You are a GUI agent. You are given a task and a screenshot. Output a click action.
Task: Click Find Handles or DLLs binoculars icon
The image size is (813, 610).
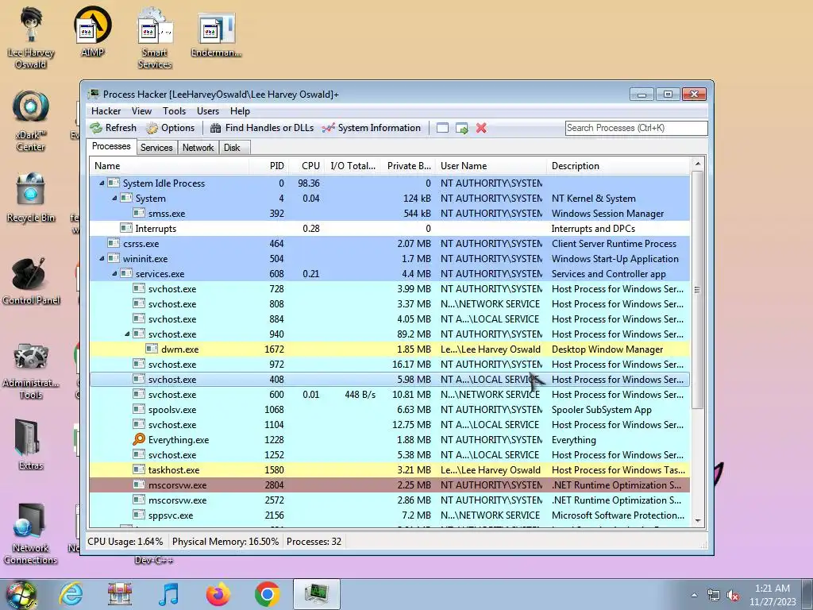tap(215, 128)
